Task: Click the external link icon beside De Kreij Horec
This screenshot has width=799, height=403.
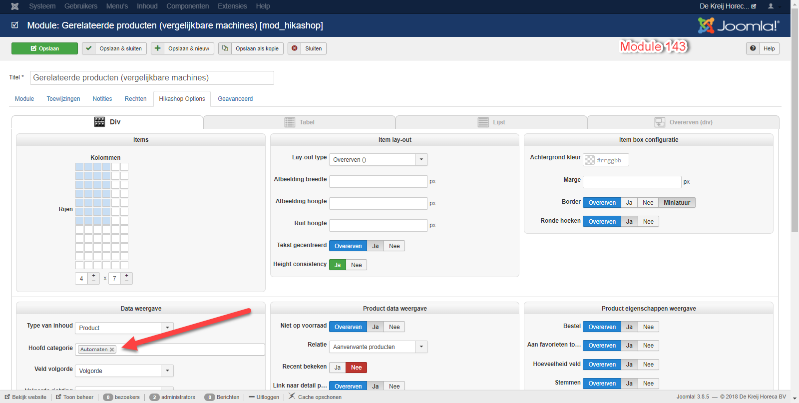Action: point(754,6)
